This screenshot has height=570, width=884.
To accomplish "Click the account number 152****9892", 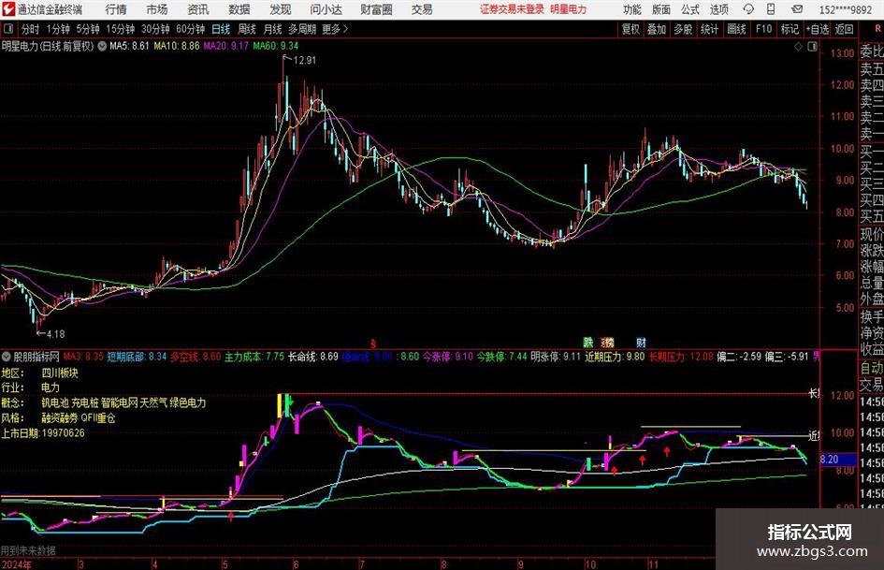I will coord(845,9).
